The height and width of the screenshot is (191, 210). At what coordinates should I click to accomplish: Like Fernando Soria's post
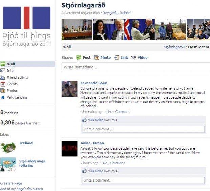tap(109, 112)
